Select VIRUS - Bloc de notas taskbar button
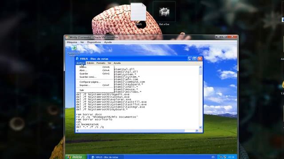Screen dimensions: 284x159 tap(107, 157)
